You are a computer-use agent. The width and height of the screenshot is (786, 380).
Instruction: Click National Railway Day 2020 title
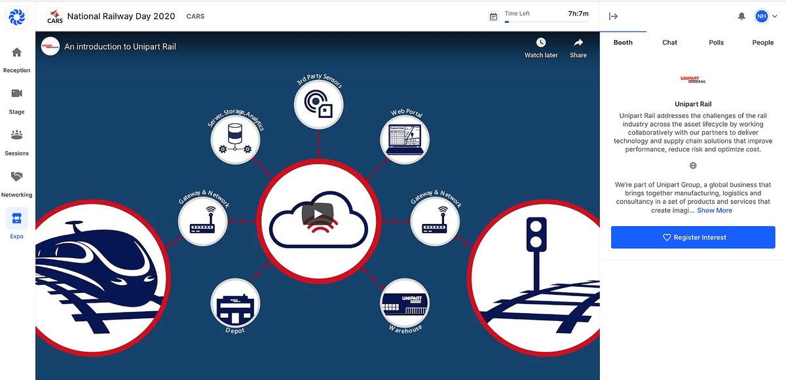point(121,16)
